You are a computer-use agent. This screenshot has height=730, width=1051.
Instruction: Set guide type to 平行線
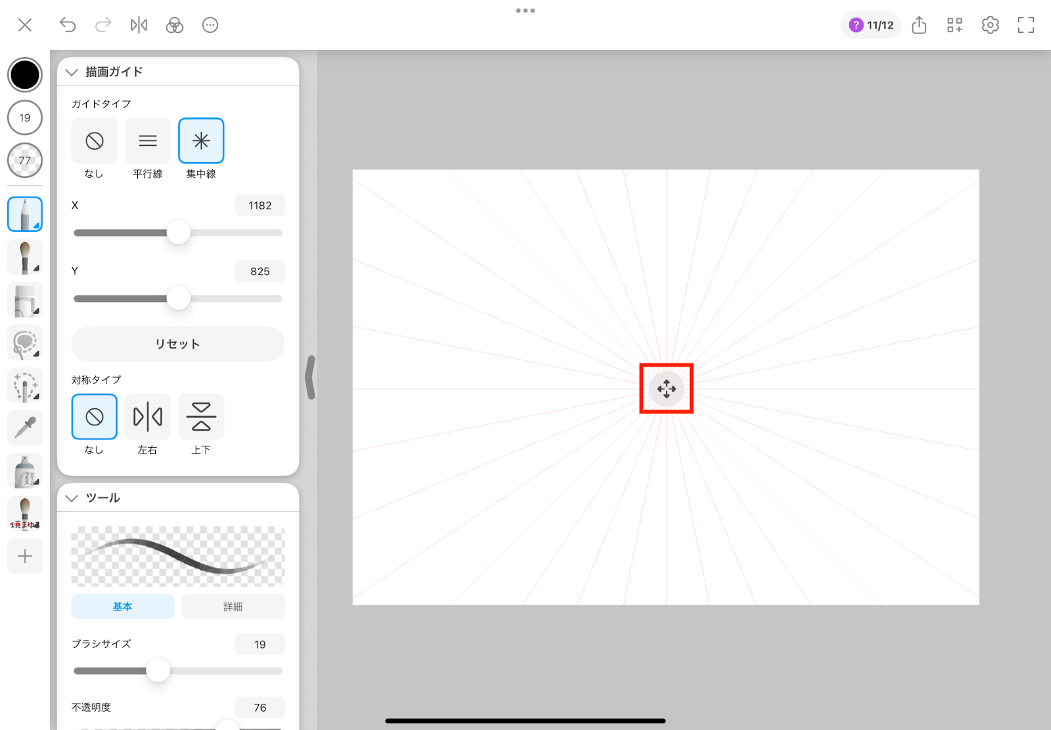click(148, 140)
